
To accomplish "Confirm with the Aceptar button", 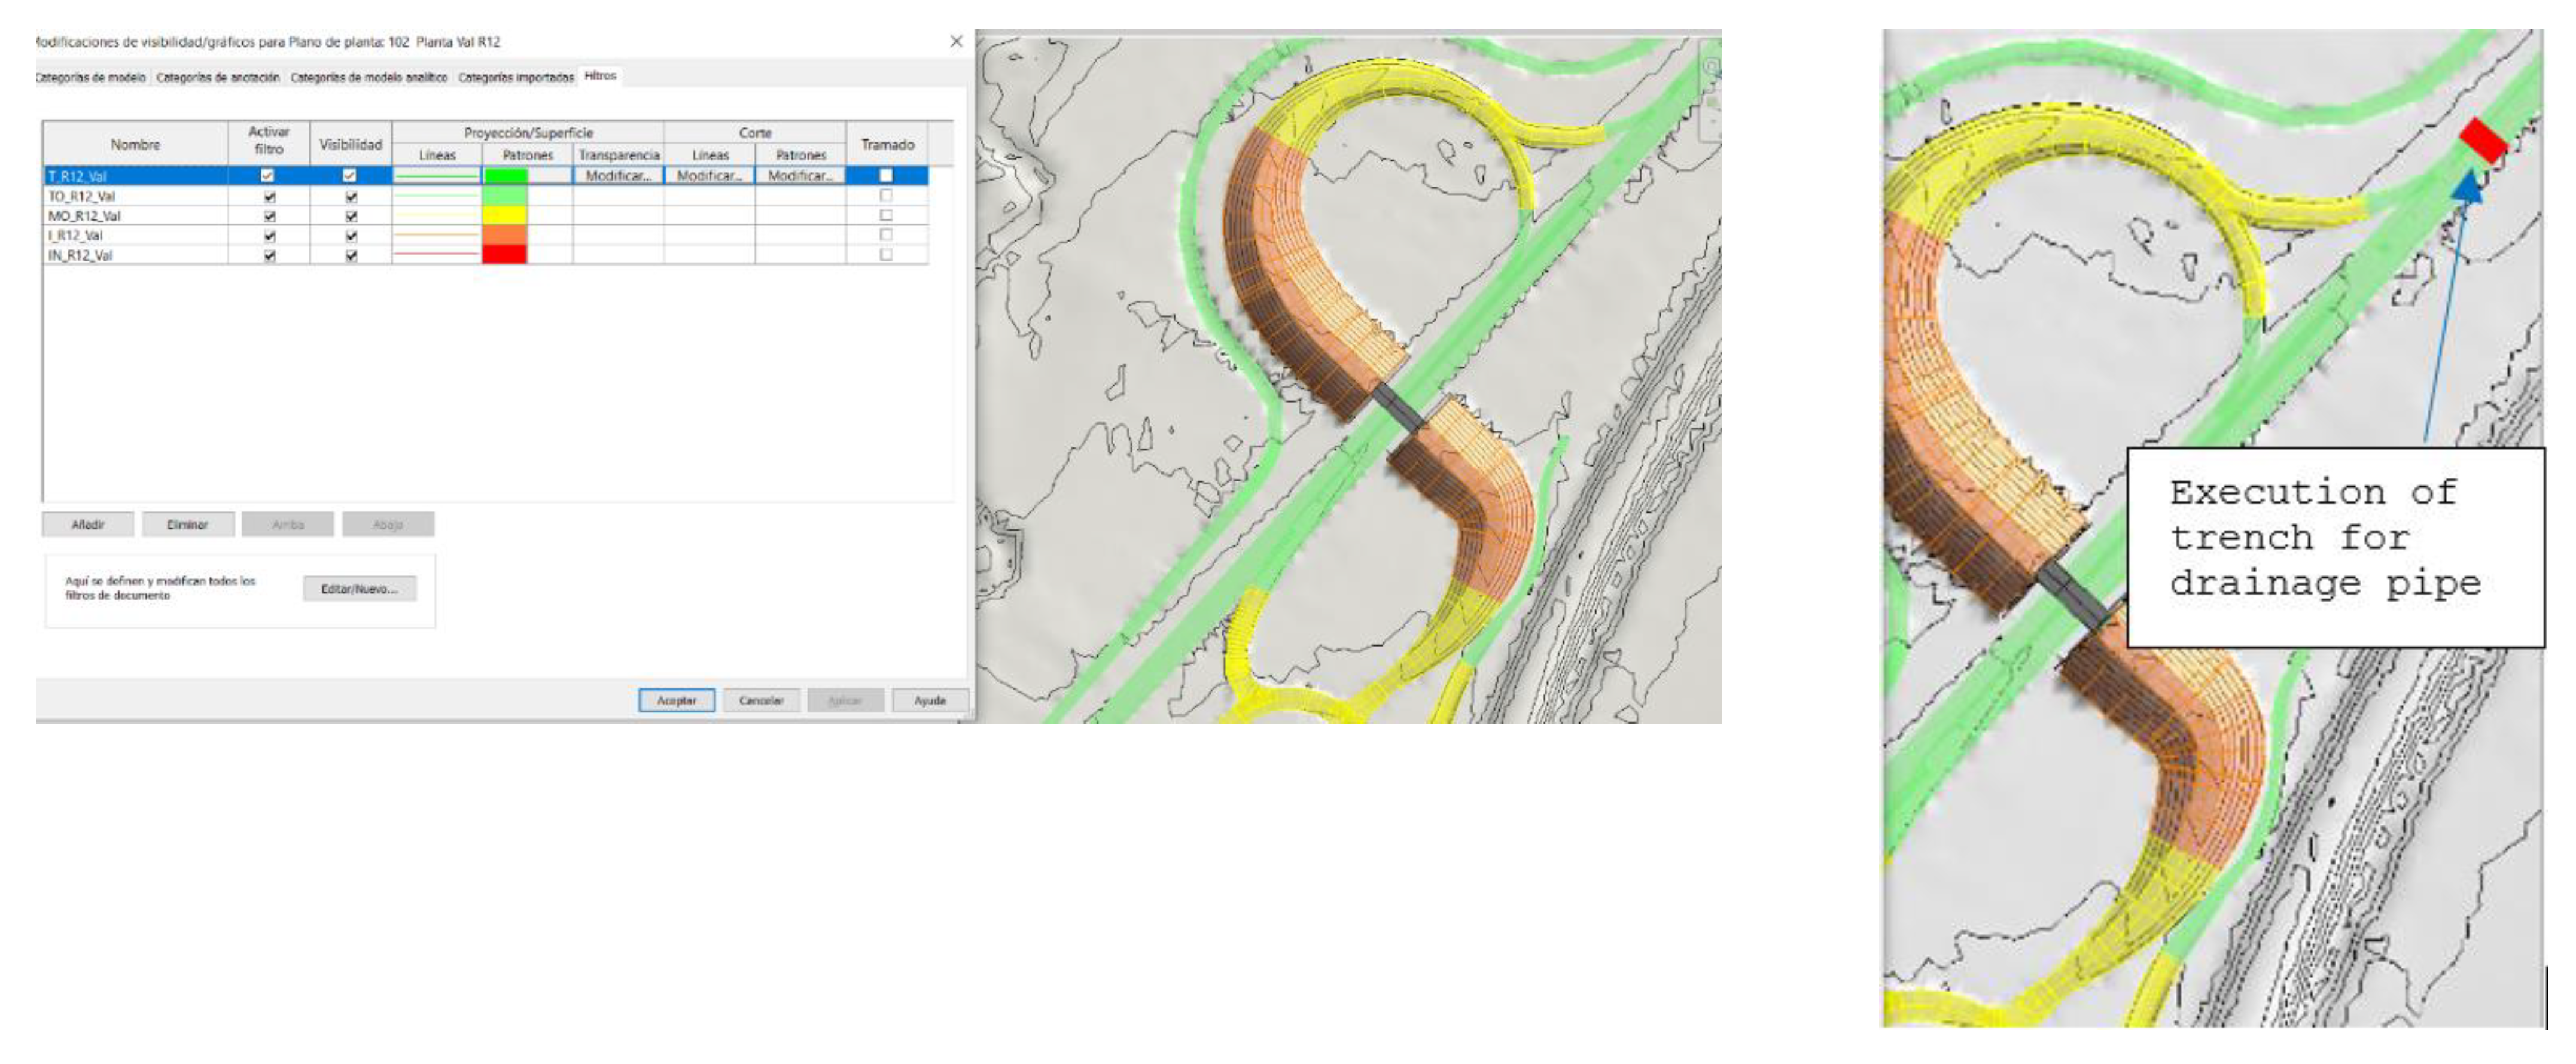I will click(676, 700).
